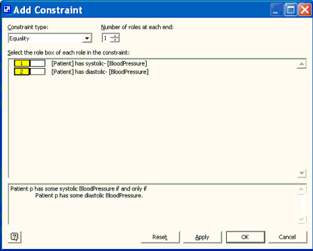This screenshot has height=251, width=313.
Task: Click 'Patient p has some diastolic BloodPressure.' line
Action: pos(89,195)
